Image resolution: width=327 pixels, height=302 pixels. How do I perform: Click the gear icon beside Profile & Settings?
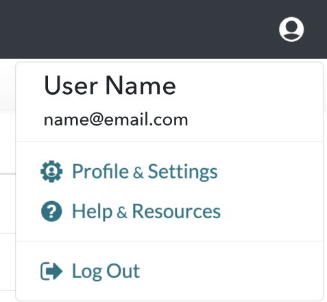51,172
